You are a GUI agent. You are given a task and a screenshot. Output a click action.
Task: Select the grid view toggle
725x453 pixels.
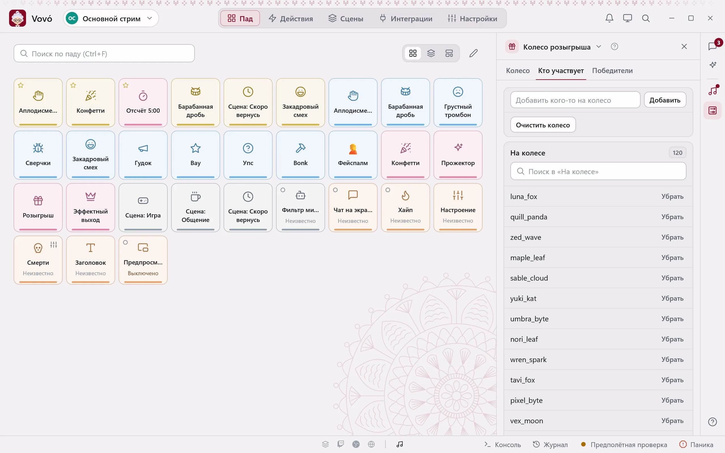[x=413, y=53]
